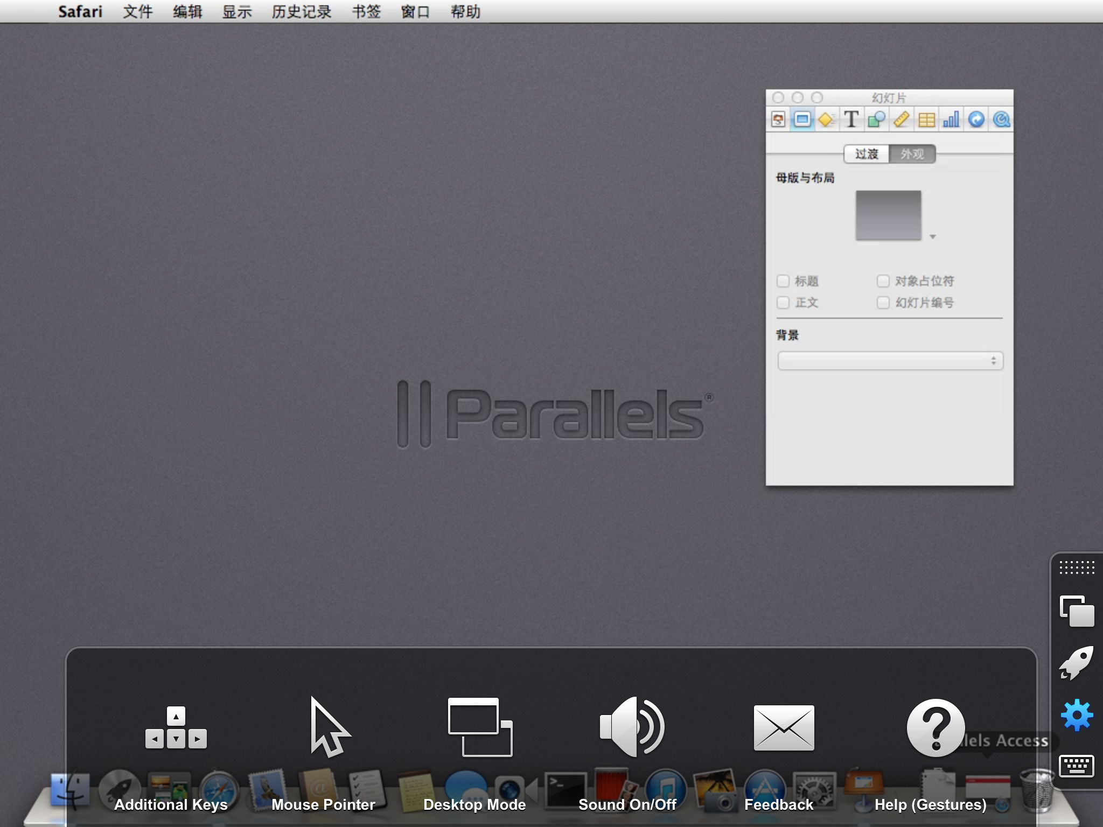Expand the master layout thumbnail arrow
The height and width of the screenshot is (827, 1103).
tap(933, 237)
